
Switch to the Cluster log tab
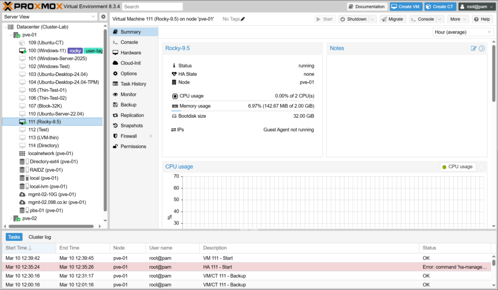pyautogui.click(x=39, y=237)
